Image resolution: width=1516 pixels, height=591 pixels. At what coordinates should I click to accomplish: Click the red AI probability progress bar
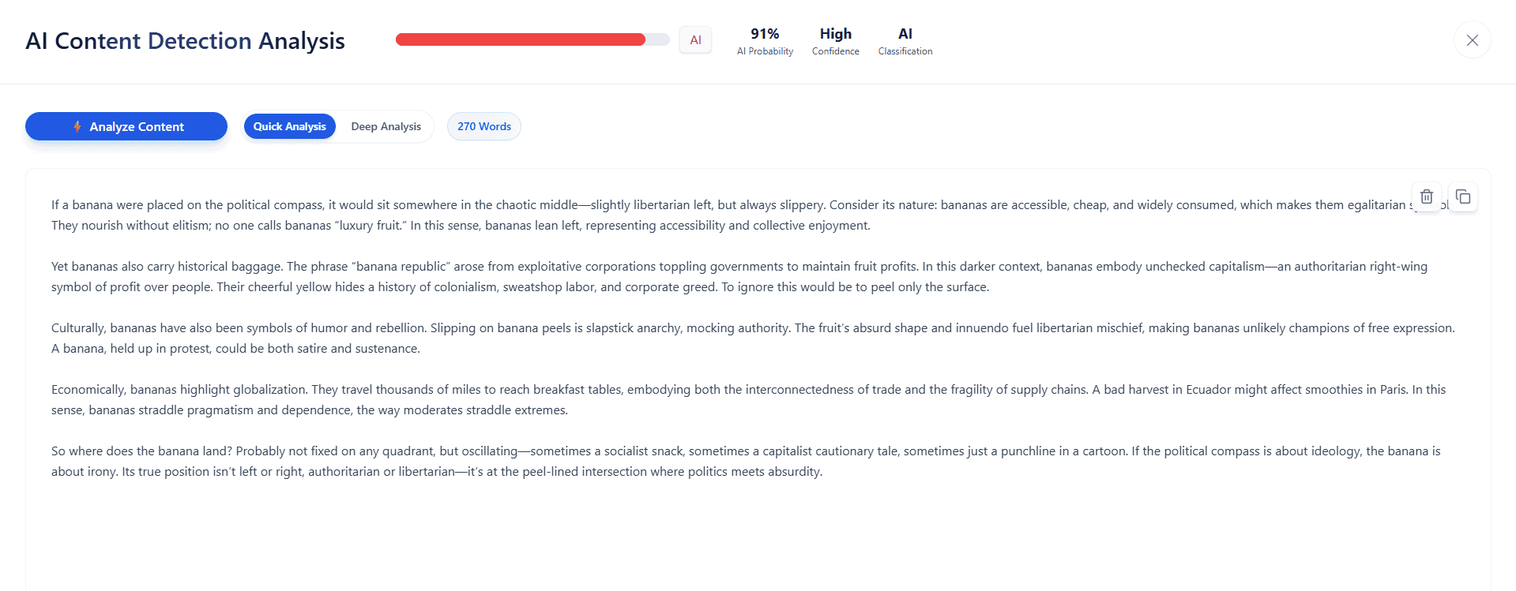click(x=521, y=39)
